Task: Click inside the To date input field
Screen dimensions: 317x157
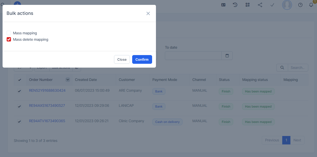Action: 193,56
